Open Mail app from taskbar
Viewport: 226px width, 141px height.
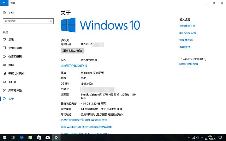(x=48, y=137)
